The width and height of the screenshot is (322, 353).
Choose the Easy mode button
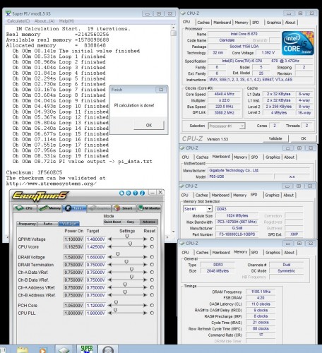pyautogui.click(x=131, y=222)
